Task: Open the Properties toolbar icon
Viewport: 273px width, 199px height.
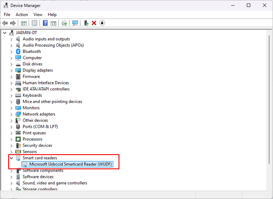Action: (x=34, y=23)
